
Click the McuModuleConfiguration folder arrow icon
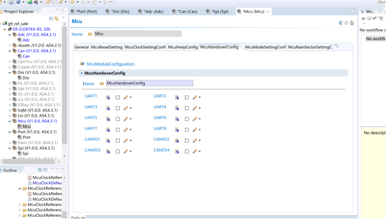pos(82,64)
